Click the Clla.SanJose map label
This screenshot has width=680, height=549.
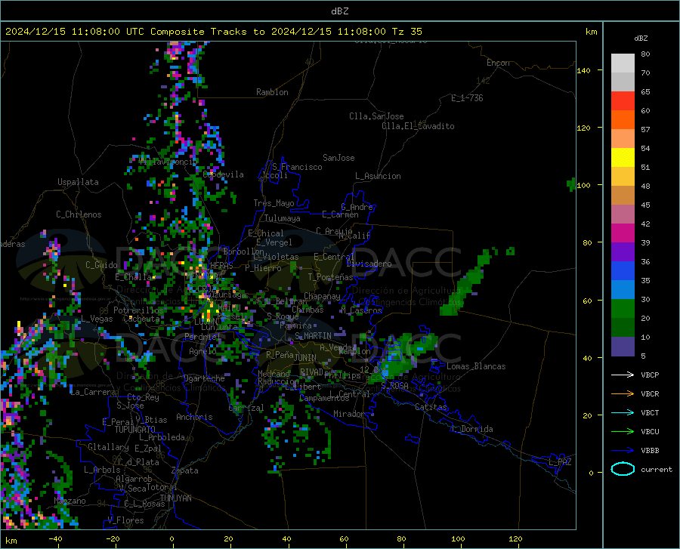point(376,116)
